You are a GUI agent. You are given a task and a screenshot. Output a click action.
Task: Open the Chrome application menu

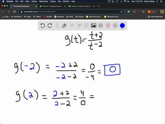point(10,1)
